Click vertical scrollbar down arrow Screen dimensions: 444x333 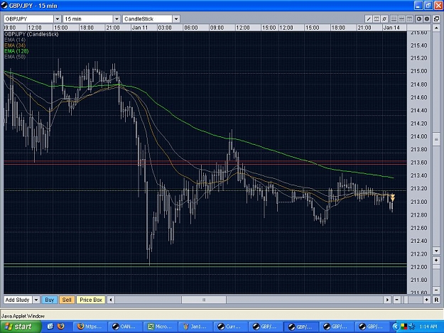pyautogui.click(x=436, y=251)
